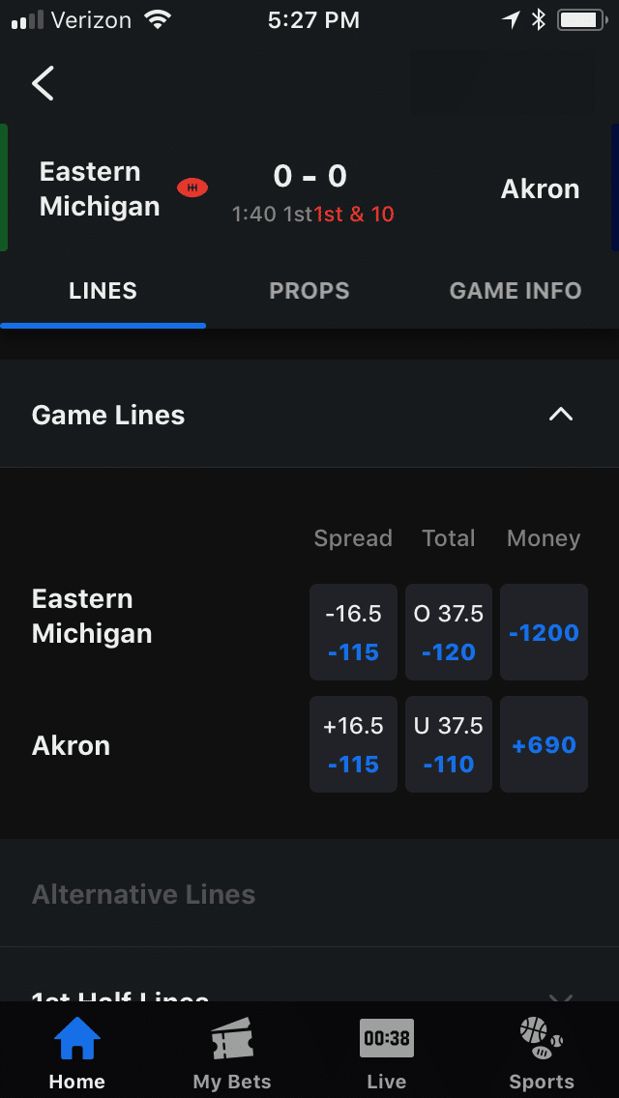Screen dimensions: 619x1098
Task: Choose Akron +690 moneyline
Action: (544, 744)
